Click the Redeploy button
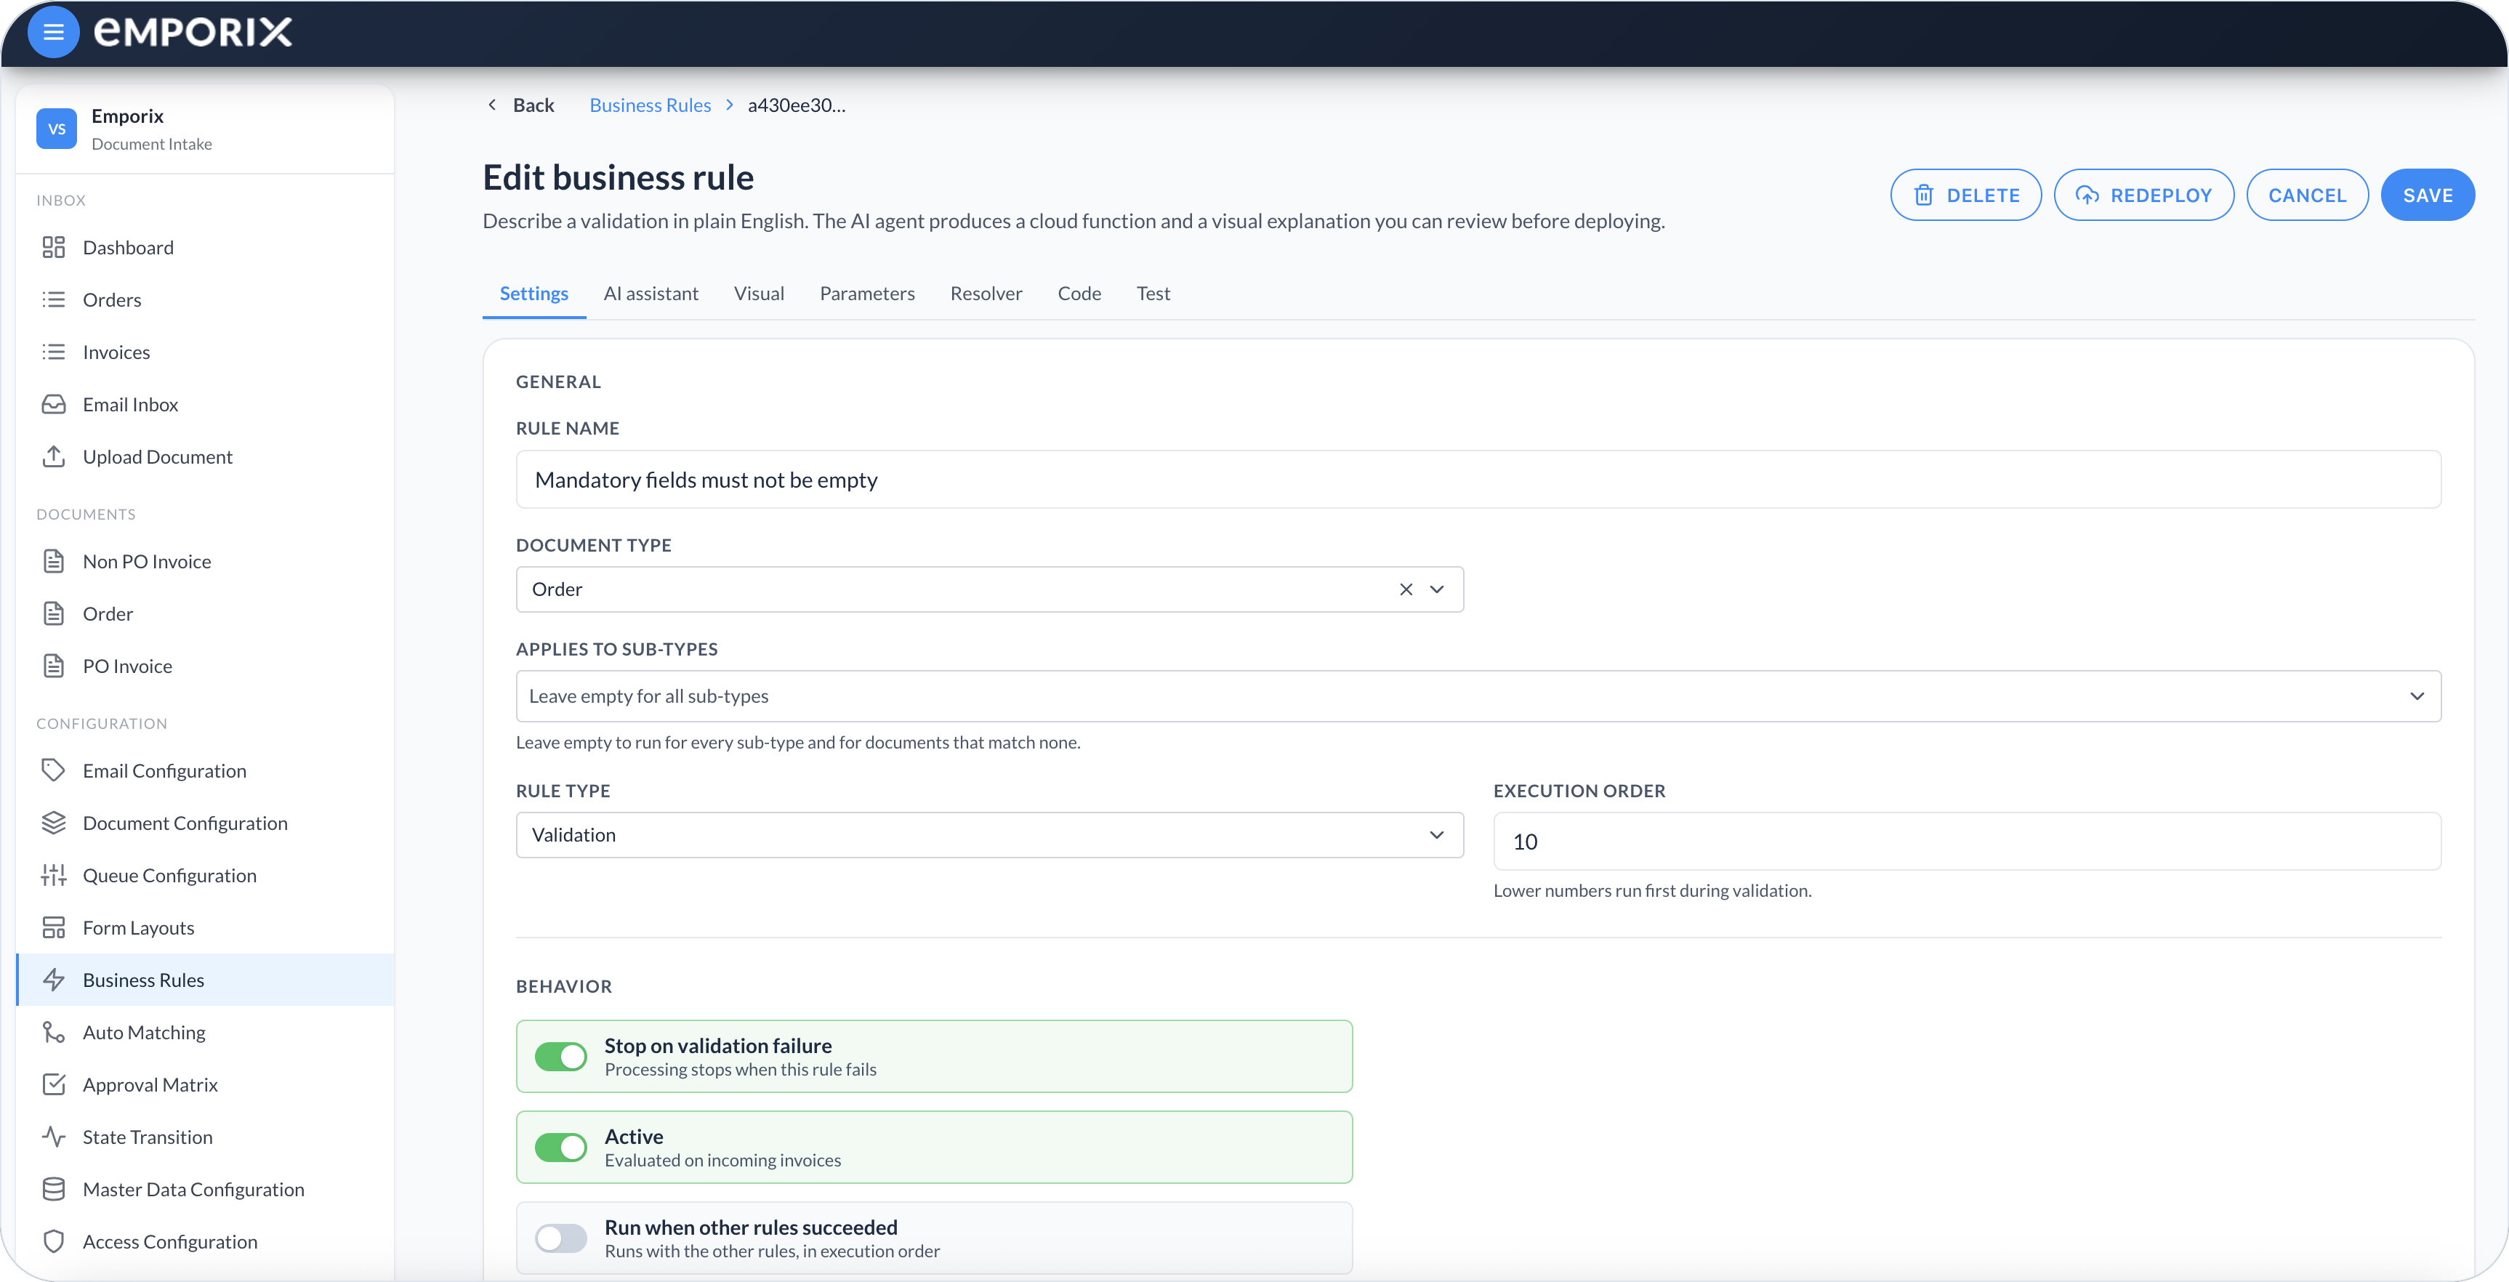Viewport: 2509px width, 1282px height. (x=2143, y=195)
